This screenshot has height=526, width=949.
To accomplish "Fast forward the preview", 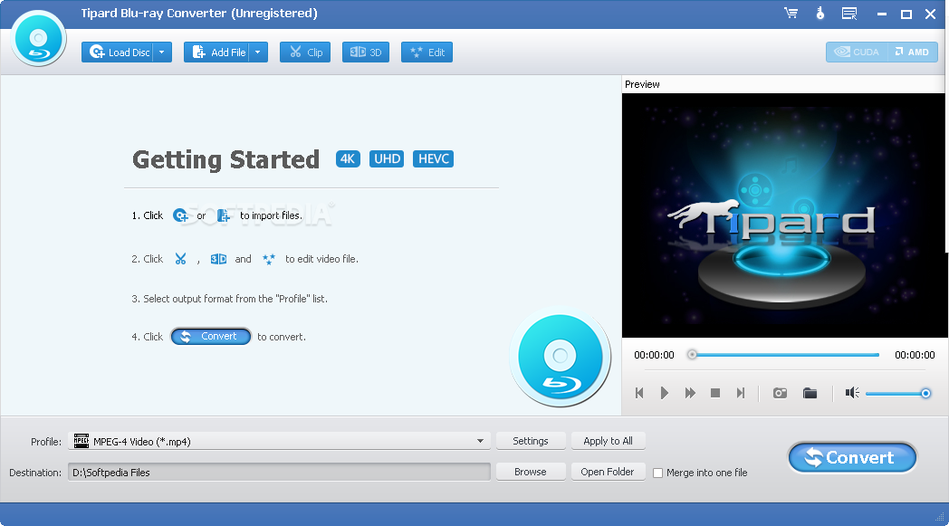I will coord(690,394).
